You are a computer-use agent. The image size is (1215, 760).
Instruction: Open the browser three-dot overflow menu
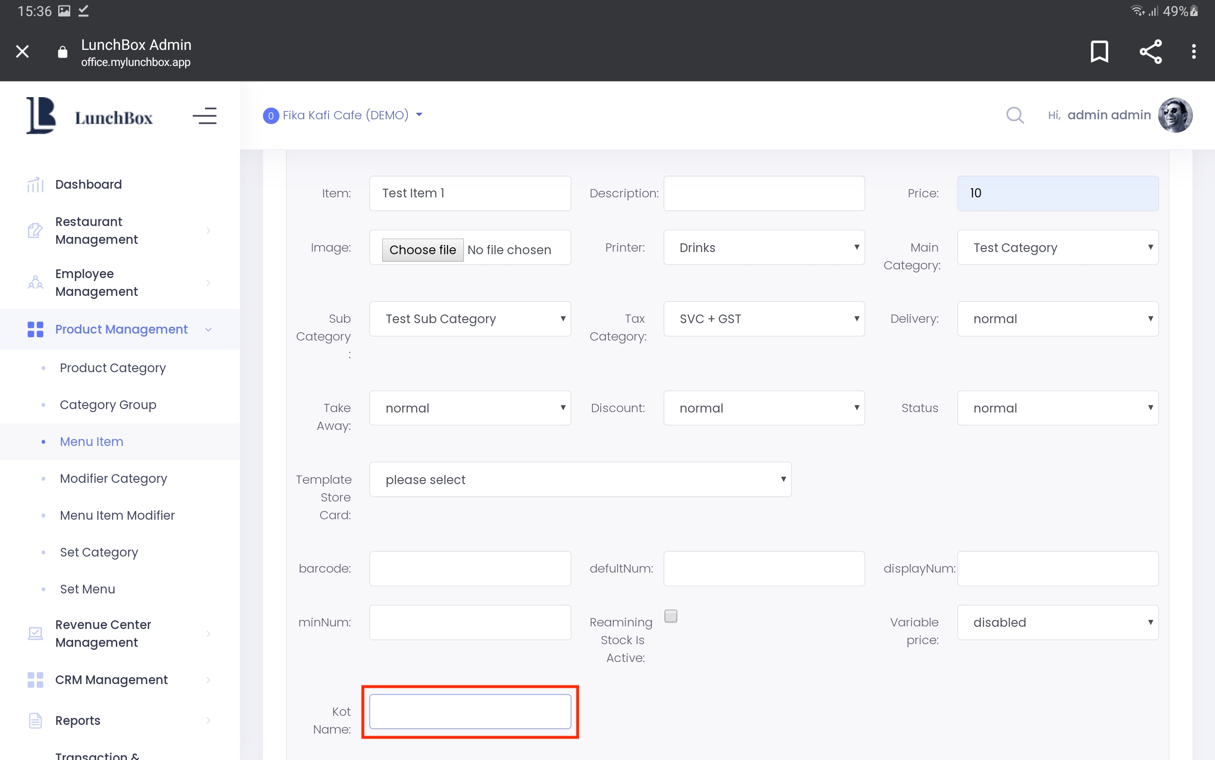(x=1193, y=51)
